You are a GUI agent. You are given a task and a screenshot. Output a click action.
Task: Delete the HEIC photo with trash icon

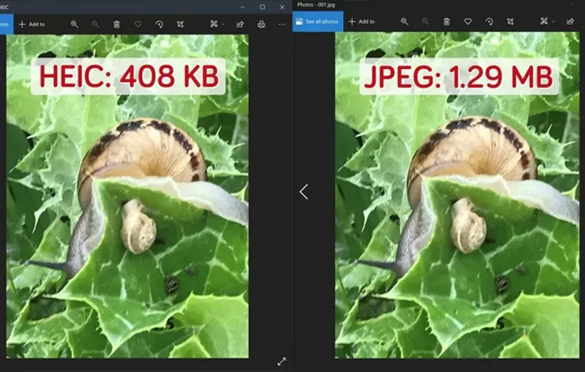[x=117, y=24]
